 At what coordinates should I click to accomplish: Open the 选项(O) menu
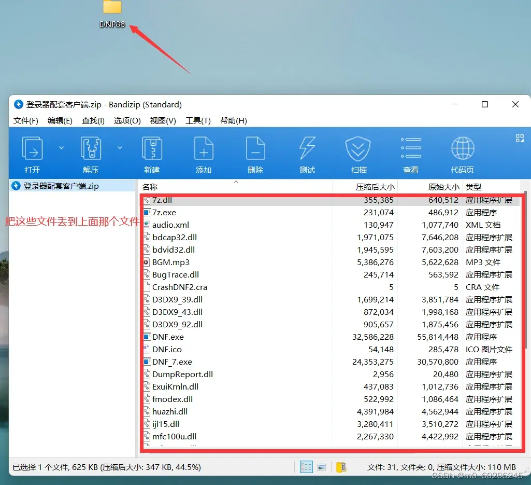coord(126,120)
